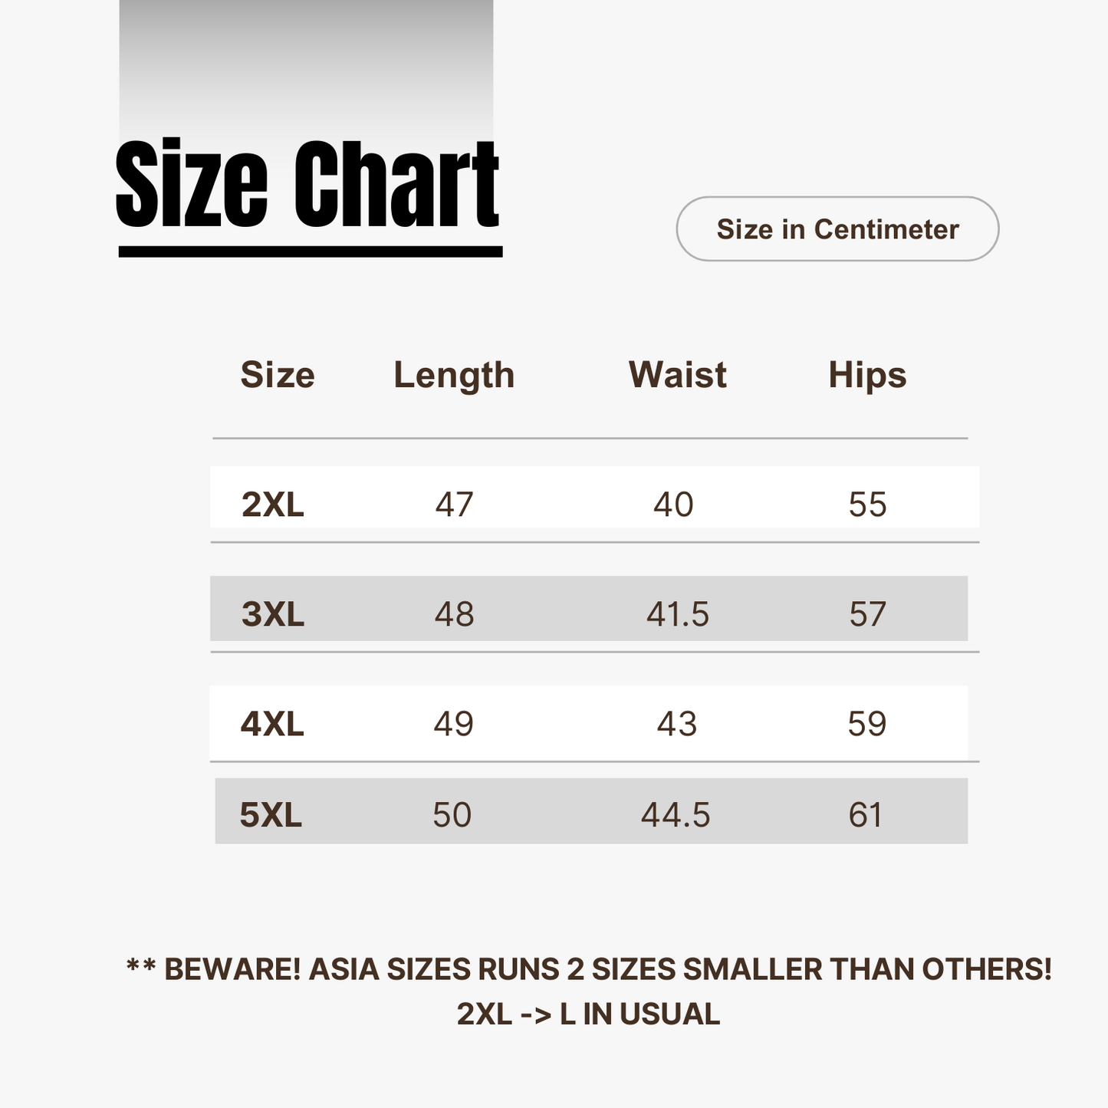Select the 5XL waist value 44.5
Screen dimensions: 1108x1108
[676, 814]
